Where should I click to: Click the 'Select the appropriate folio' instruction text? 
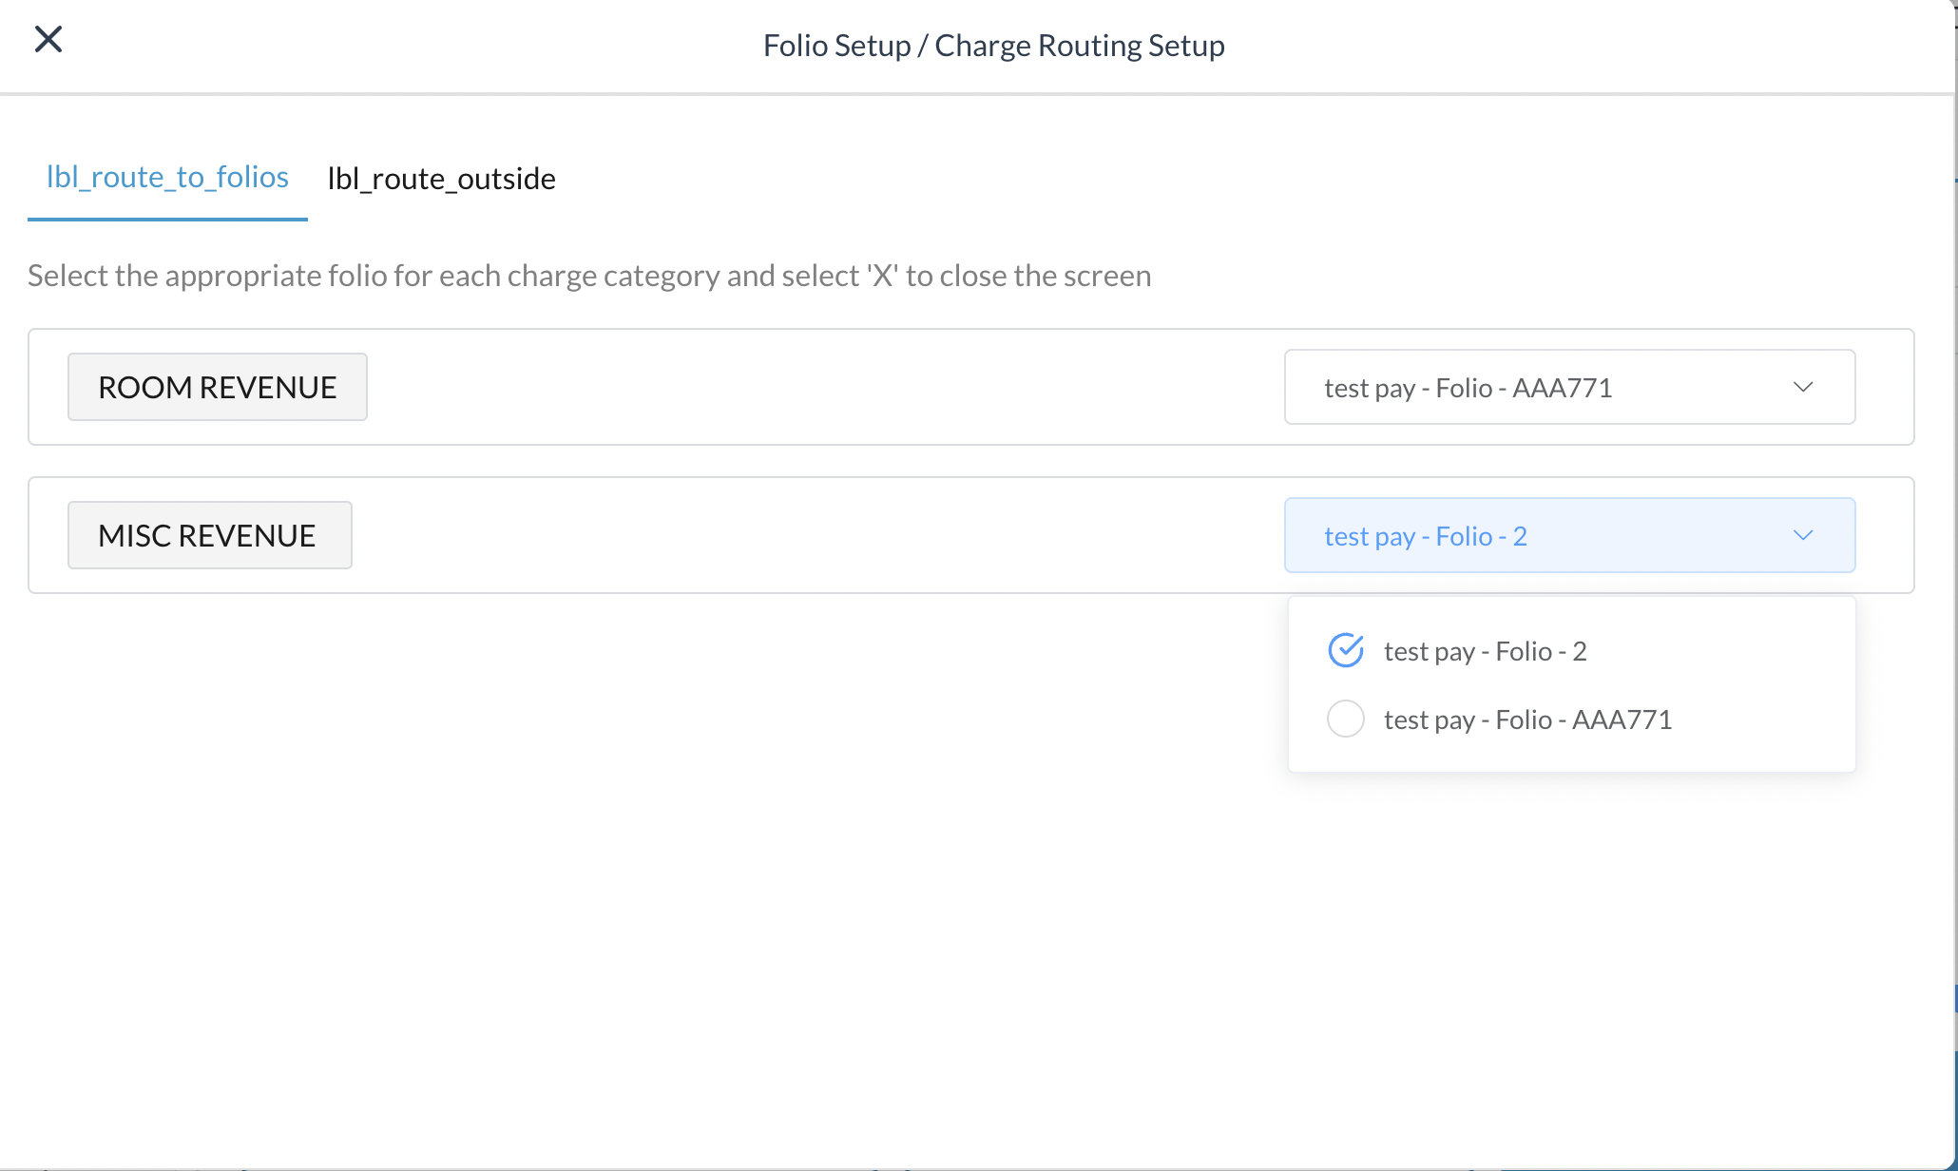pyautogui.click(x=589, y=276)
